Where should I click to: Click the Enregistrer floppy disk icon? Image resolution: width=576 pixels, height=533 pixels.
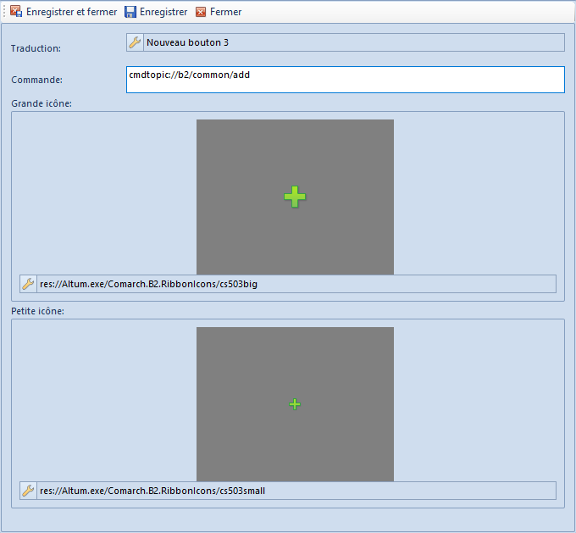pyautogui.click(x=130, y=12)
